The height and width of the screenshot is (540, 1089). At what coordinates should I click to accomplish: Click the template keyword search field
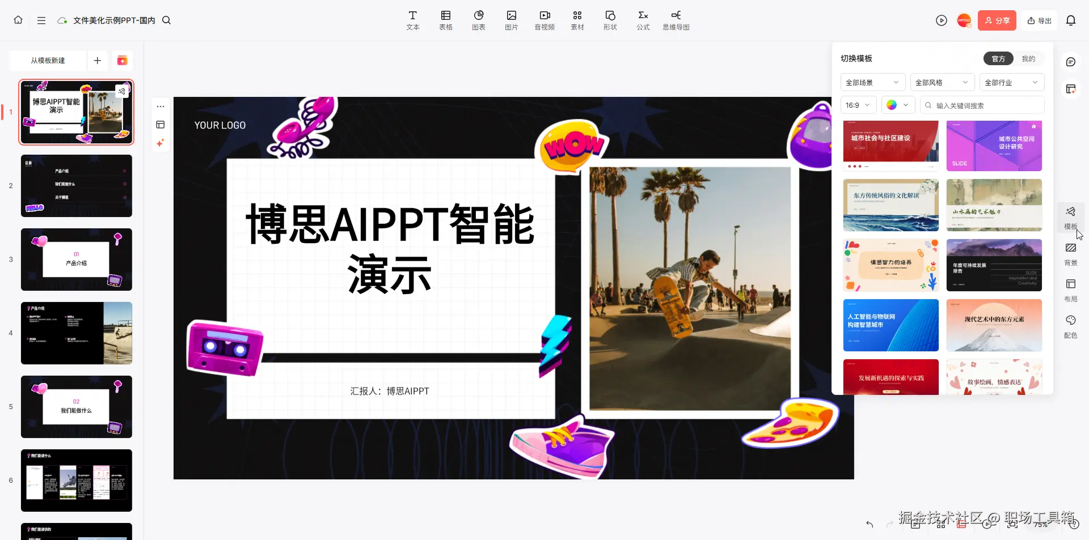coord(982,105)
